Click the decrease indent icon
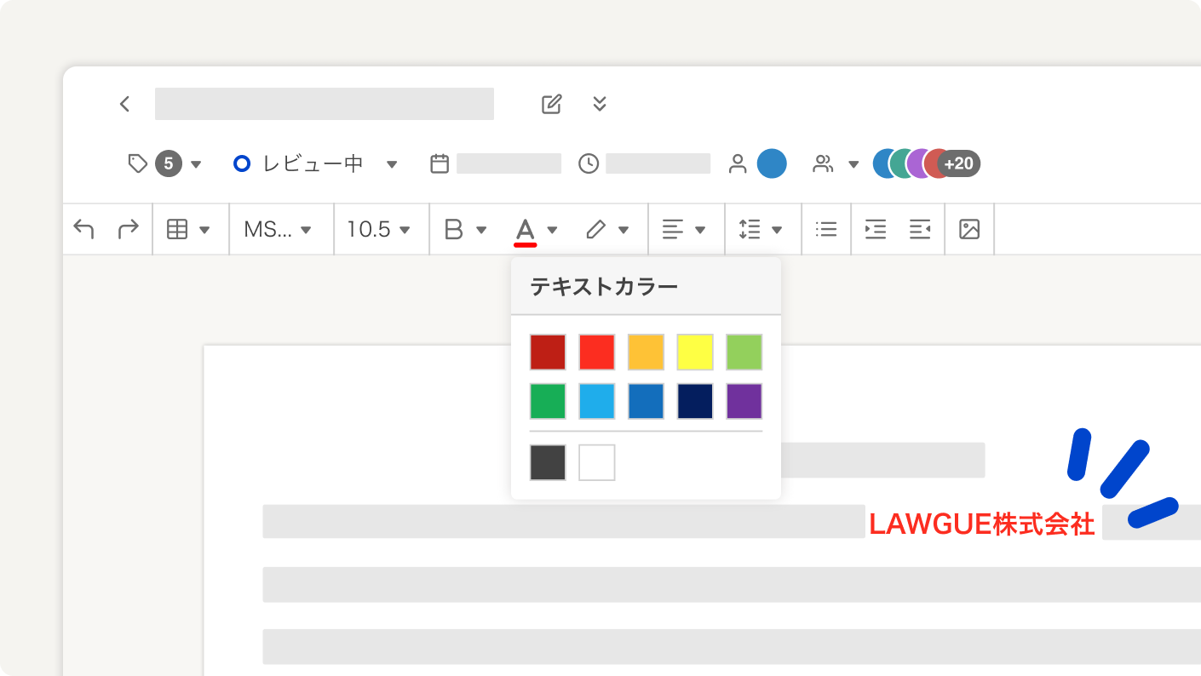 (919, 229)
